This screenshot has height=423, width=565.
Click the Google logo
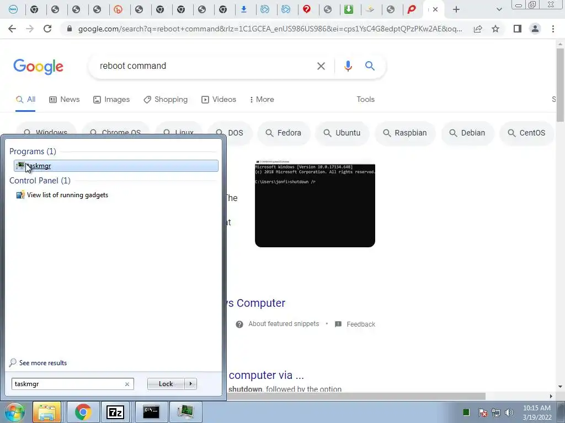38,67
